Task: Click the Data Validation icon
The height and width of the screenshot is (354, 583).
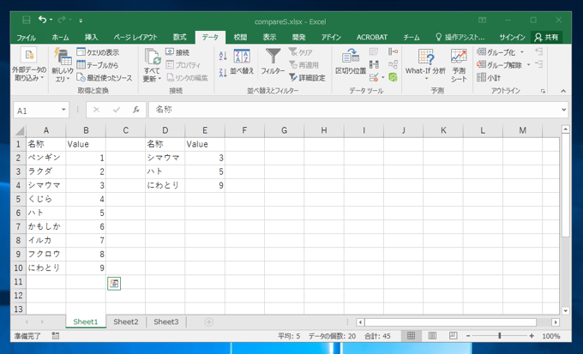Action: coord(374,77)
